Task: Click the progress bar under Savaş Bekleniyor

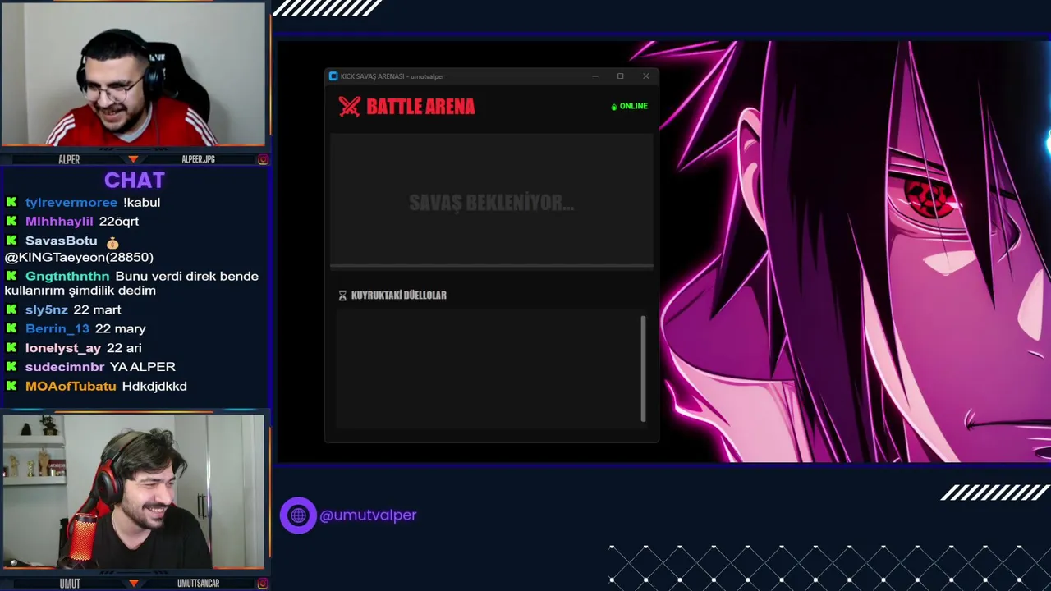Action: [492, 266]
